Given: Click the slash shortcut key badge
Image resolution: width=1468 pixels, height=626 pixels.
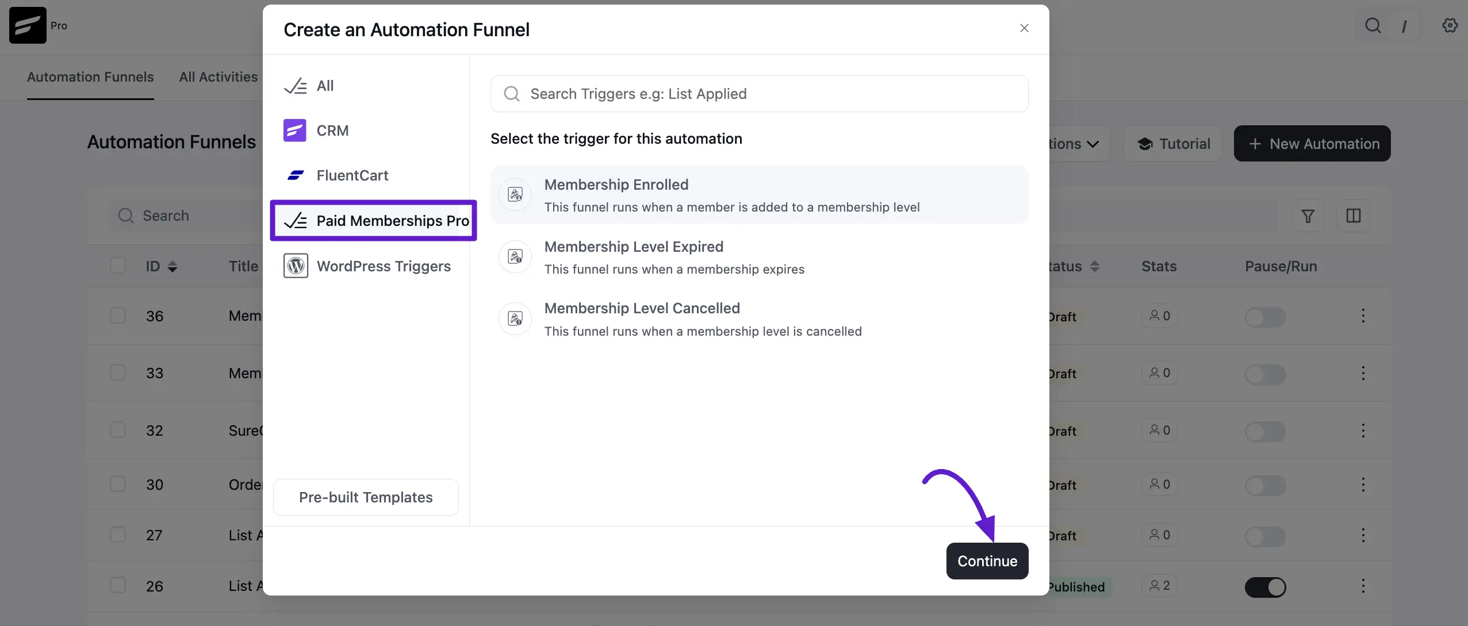Looking at the screenshot, I should tap(1404, 26).
